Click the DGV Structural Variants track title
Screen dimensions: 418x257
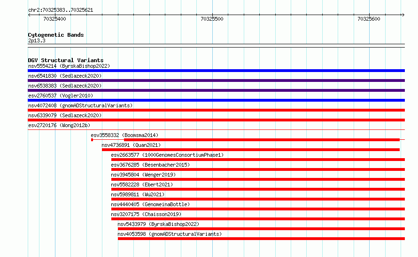[x=66, y=60]
